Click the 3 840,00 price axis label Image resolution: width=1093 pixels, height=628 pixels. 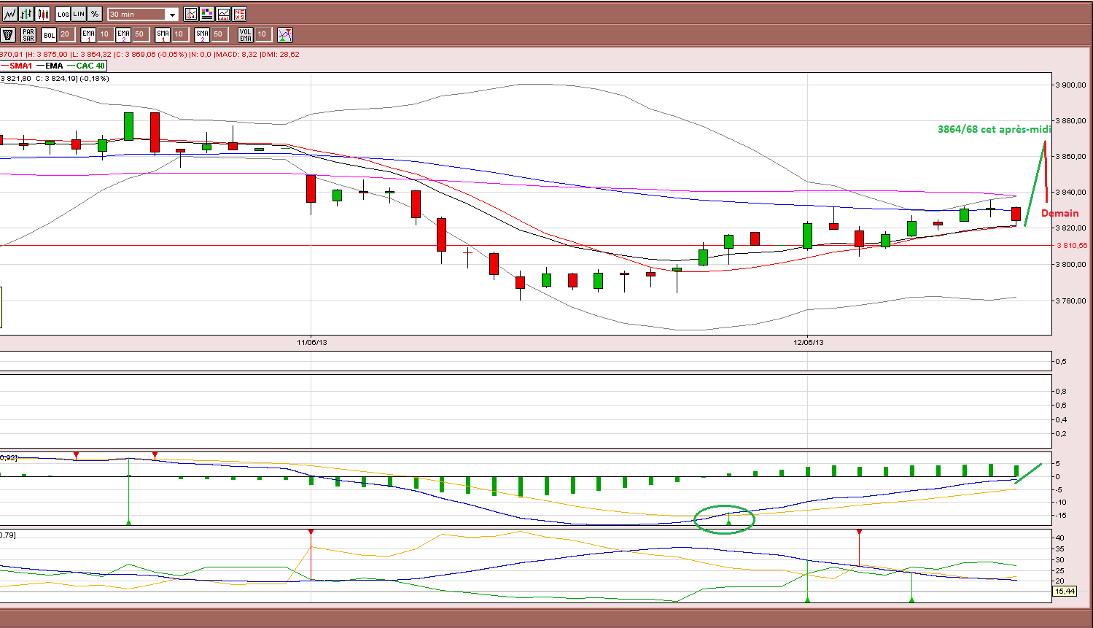[x=1071, y=192]
